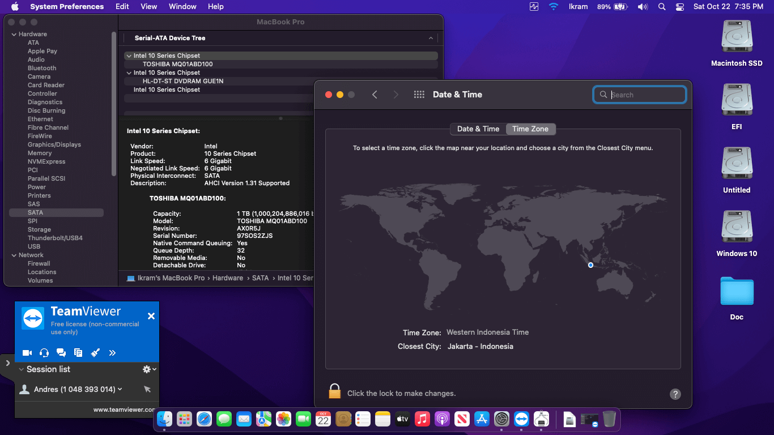Click the Search field in Date & Time
Screen dimensions: 774x435
pos(640,95)
